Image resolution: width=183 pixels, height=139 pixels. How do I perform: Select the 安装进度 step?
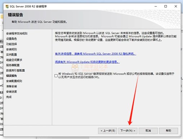(x=12, y=92)
